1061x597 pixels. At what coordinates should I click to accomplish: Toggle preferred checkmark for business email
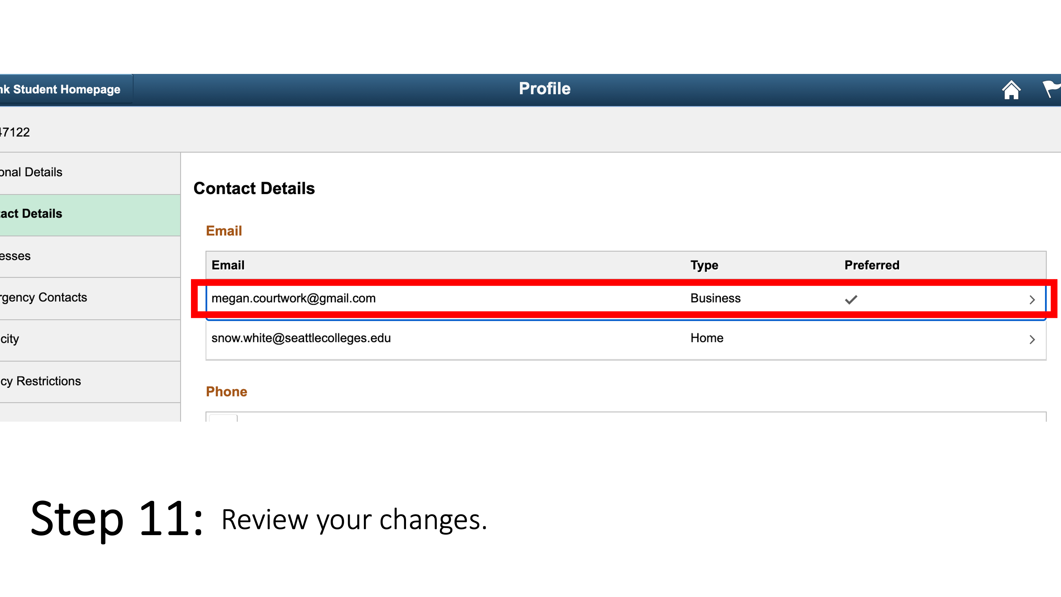pyautogui.click(x=851, y=299)
